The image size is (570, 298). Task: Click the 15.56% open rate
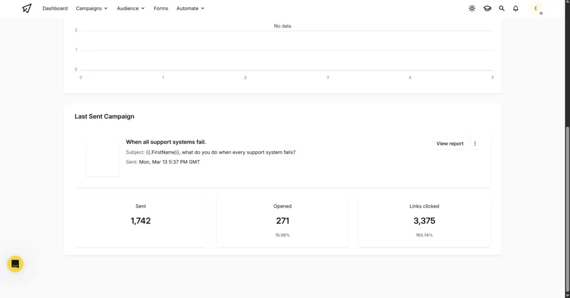[282, 235]
